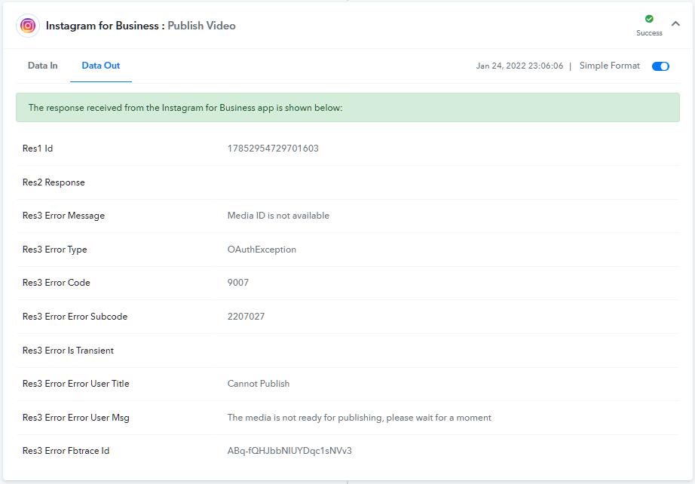This screenshot has width=695, height=484.
Task: Select the Data Out tab
Action: click(x=100, y=66)
